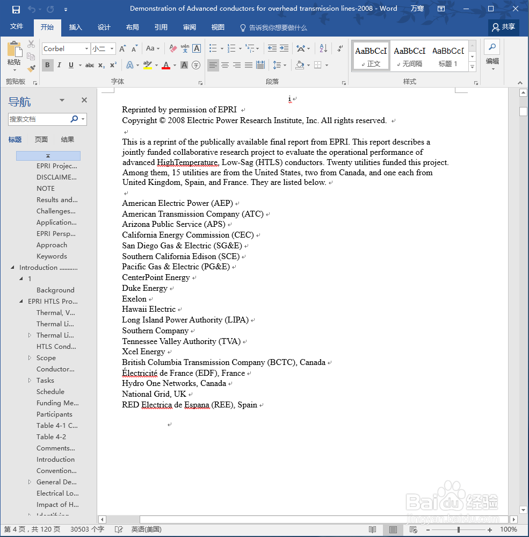The image size is (529, 537).
Task: Cut selection with the scissors icon
Action: 31,44
